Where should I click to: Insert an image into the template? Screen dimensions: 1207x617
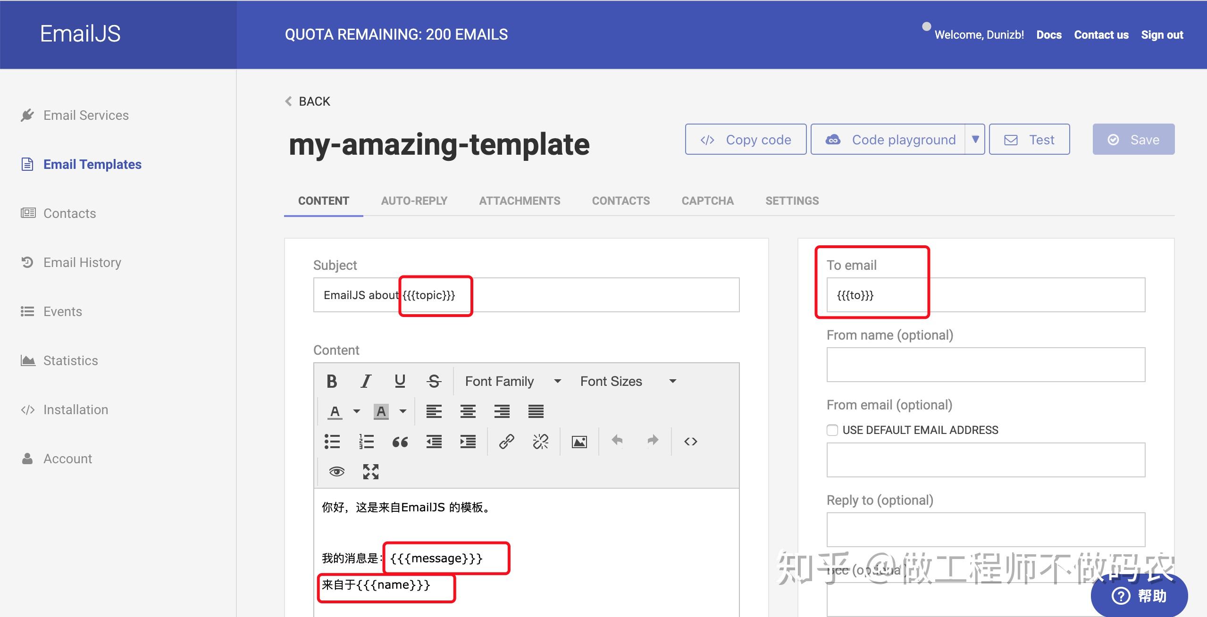[579, 441]
